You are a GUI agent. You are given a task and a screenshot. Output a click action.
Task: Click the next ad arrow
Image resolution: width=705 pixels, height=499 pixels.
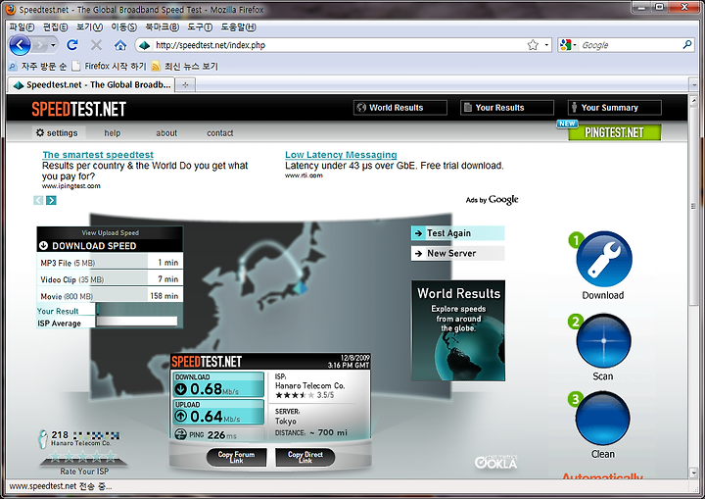[51, 200]
